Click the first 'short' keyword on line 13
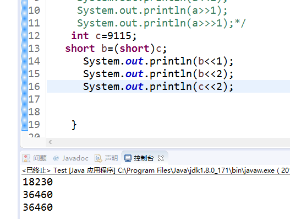This screenshot has width=290, height=219. click(80, 49)
